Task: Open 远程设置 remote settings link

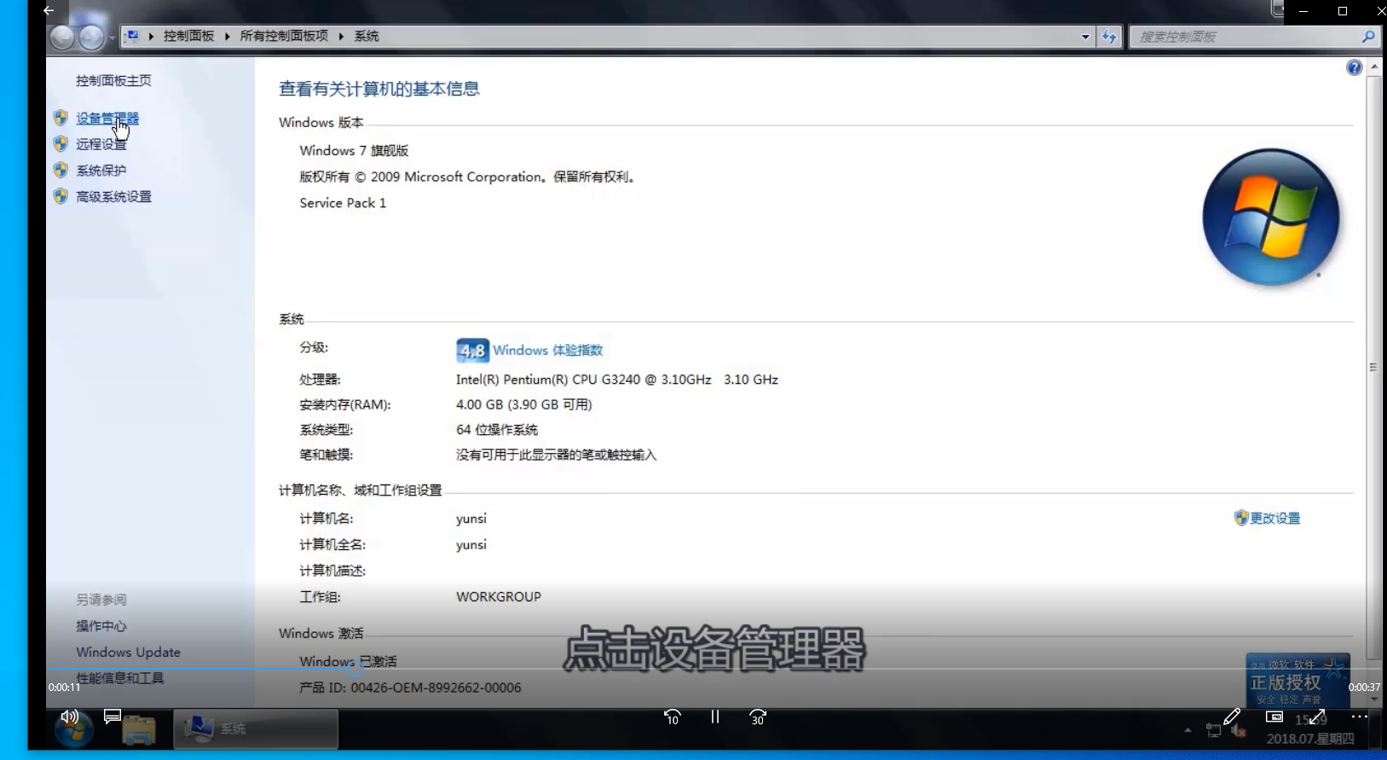Action: (101, 144)
